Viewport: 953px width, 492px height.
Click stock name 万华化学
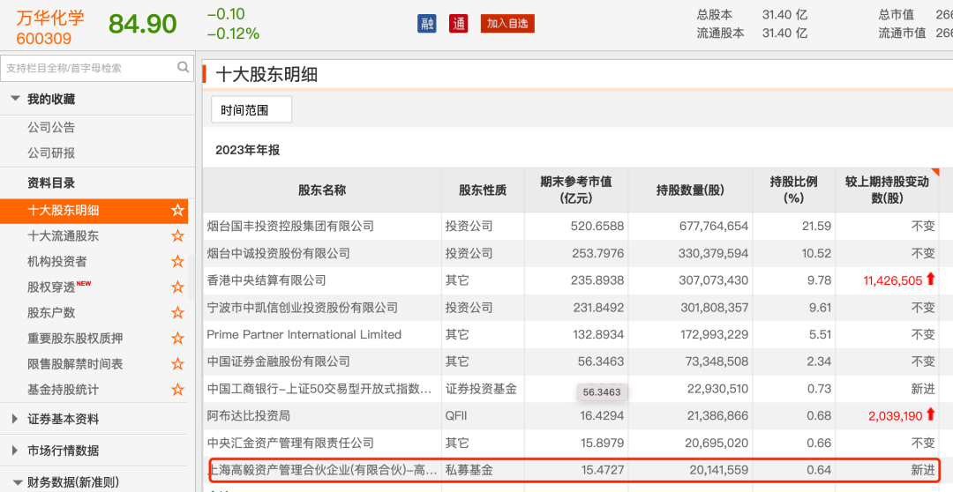click(49, 17)
